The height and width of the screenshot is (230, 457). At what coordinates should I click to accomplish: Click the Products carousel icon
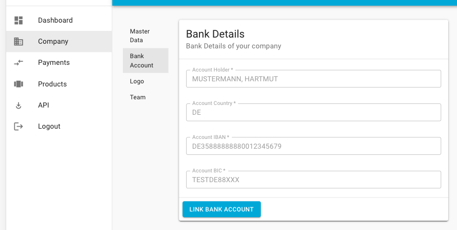pyautogui.click(x=19, y=84)
